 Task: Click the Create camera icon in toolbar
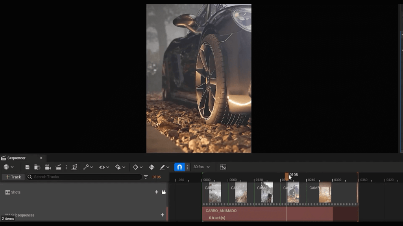coord(48,167)
